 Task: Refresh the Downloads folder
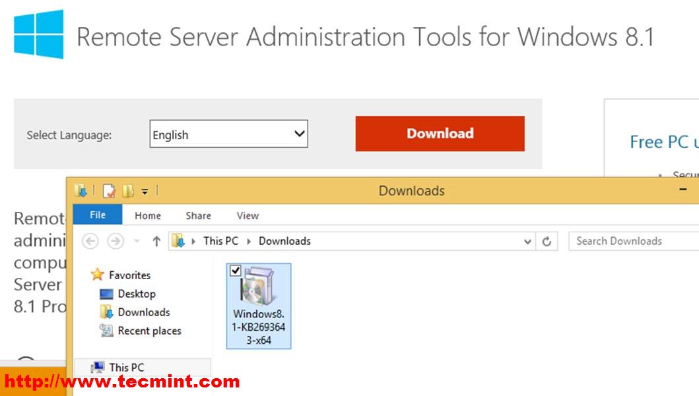(547, 242)
